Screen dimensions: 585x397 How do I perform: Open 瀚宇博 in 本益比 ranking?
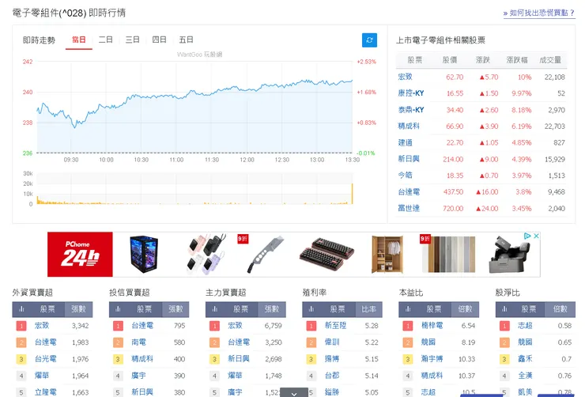point(432,359)
